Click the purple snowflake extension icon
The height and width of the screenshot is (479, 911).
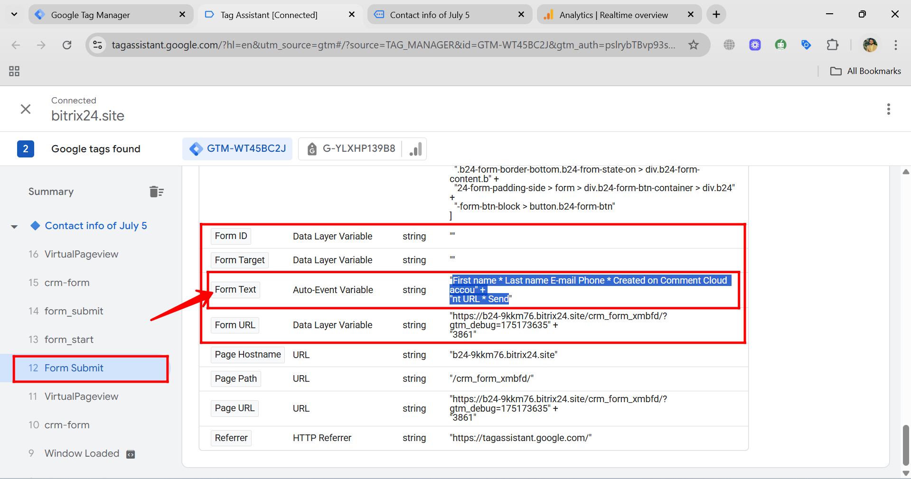[x=755, y=45]
